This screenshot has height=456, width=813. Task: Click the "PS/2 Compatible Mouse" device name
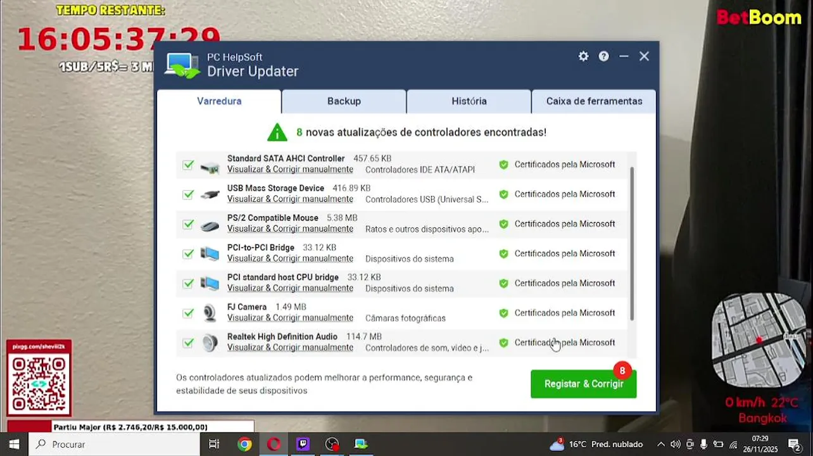[273, 218]
